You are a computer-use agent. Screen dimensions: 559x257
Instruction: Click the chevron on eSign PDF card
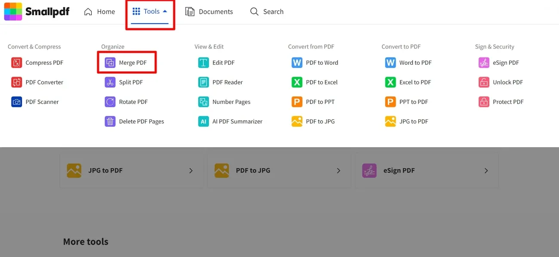[x=486, y=171]
